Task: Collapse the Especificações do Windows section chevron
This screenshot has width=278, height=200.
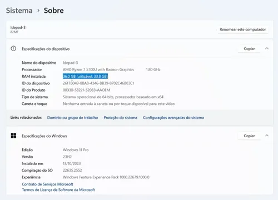Action: click(x=267, y=136)
